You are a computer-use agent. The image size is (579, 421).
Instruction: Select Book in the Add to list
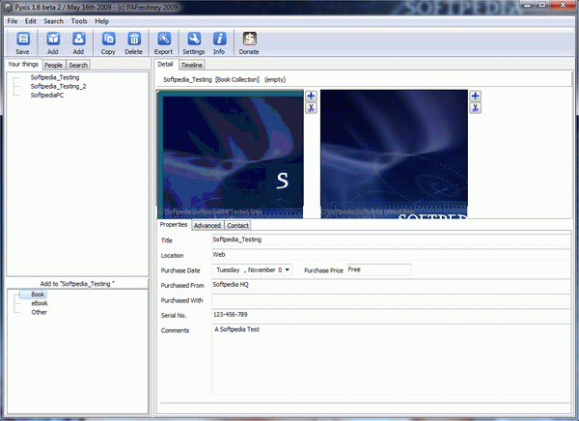coord(38,295)
